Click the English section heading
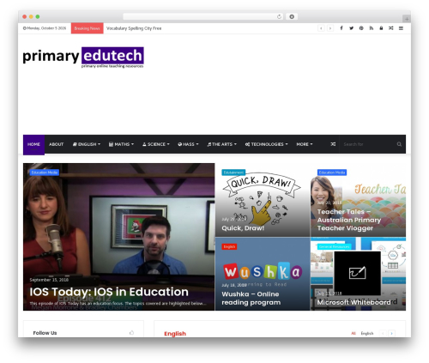This screenshot has height=363, width=429. pos(175,334)
